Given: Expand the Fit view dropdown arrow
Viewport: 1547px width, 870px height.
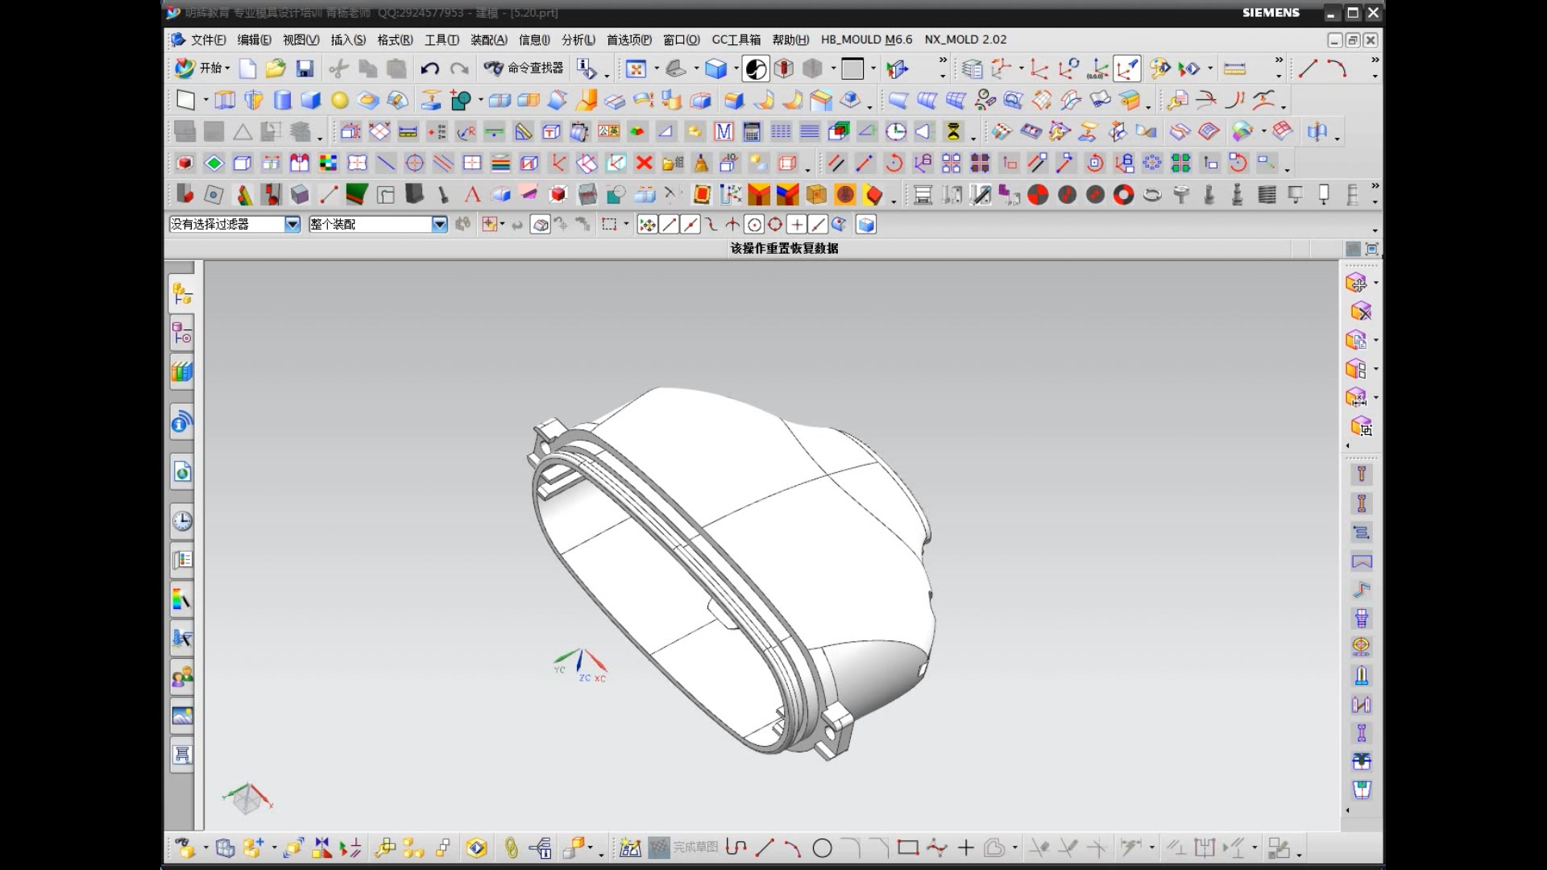Looking at the screenshot, I should click(x=656, y=69).
